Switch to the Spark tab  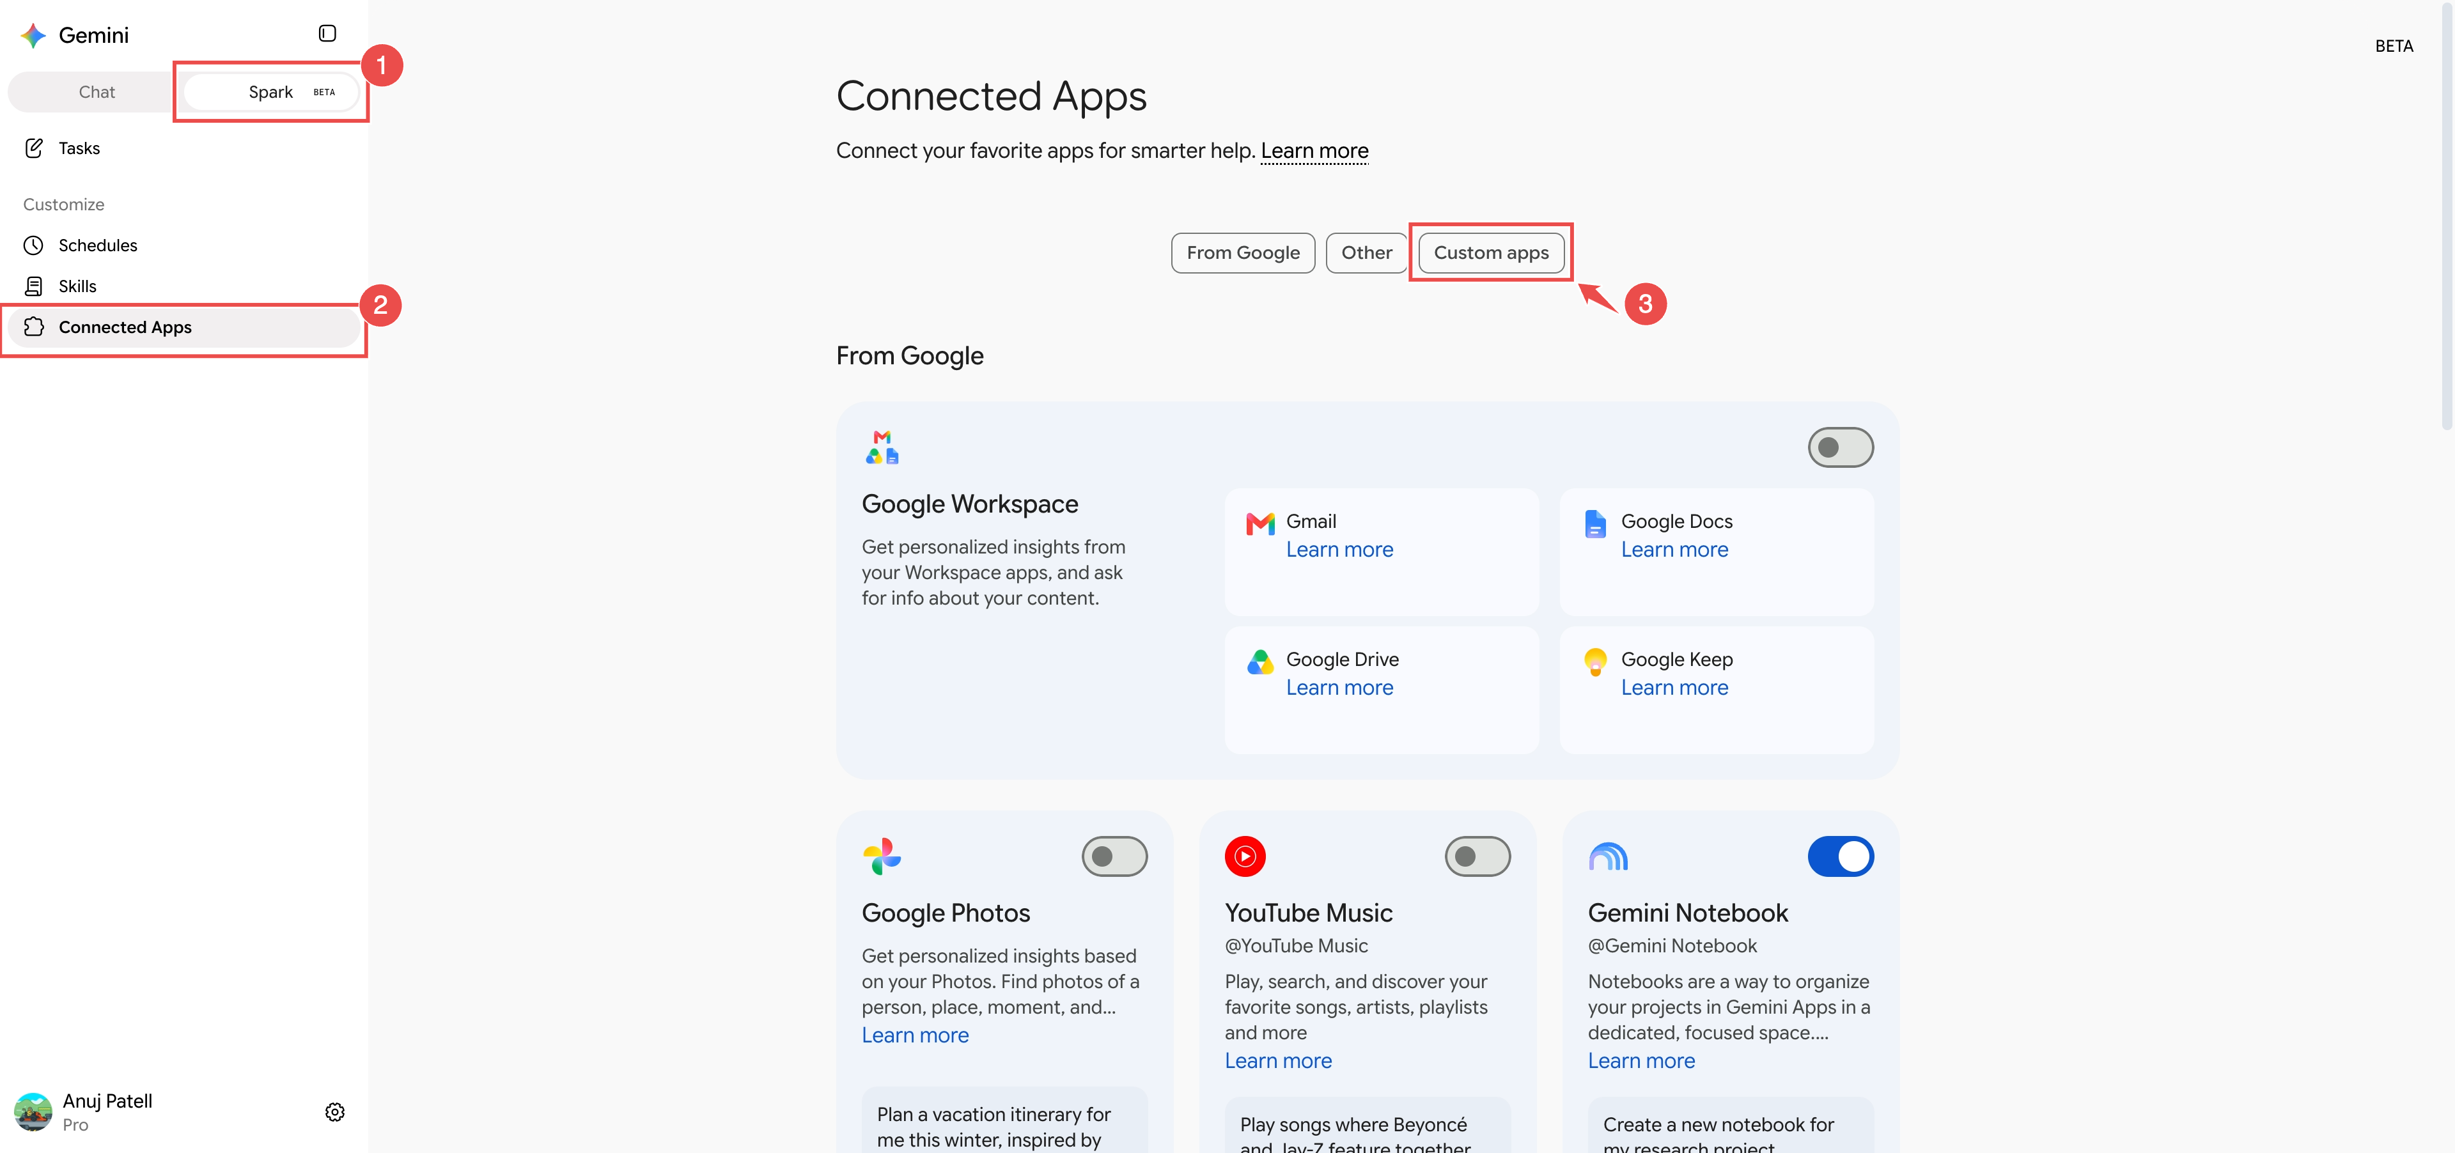click(272, 91)
